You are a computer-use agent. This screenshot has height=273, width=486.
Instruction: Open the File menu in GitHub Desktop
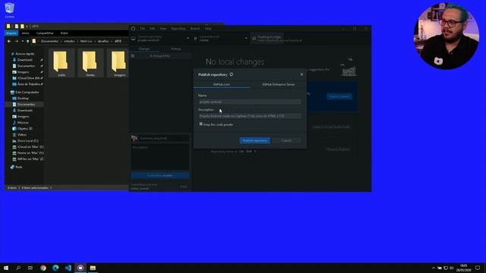tap(142, 29)
